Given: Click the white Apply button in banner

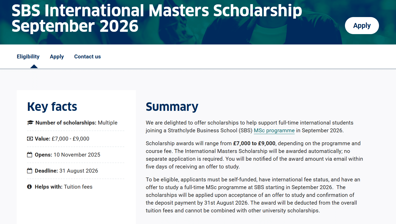Looking at the screenshot, I should (x=362, y=26).
